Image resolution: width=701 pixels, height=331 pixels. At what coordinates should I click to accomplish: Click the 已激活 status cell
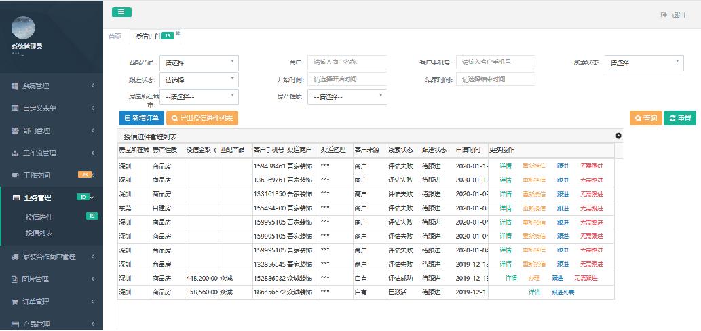click(404, 292)
